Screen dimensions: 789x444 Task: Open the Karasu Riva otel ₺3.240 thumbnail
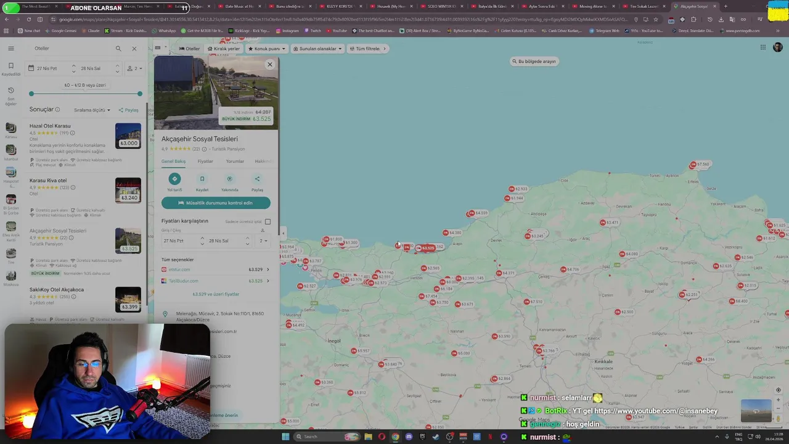pos(128,191)
